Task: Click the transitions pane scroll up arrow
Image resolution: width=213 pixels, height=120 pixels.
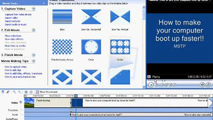Action: (144, 7)
